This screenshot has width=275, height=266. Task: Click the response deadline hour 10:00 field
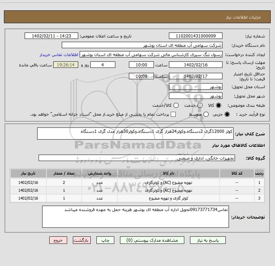[141, 65]
